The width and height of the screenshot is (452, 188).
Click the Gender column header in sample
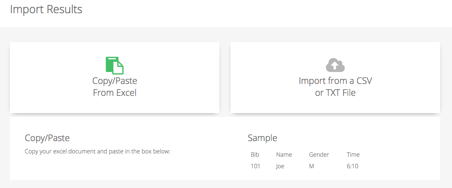pos(319,155)
